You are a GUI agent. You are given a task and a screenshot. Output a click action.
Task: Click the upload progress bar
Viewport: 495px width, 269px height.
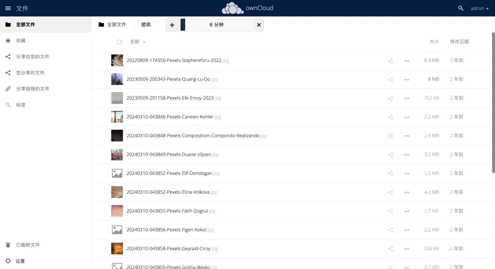click(217, 25)
